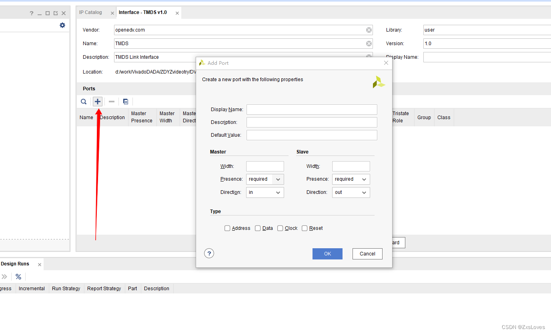
Task: Open the Master Direction dropdown
Action: pos(265,192)
